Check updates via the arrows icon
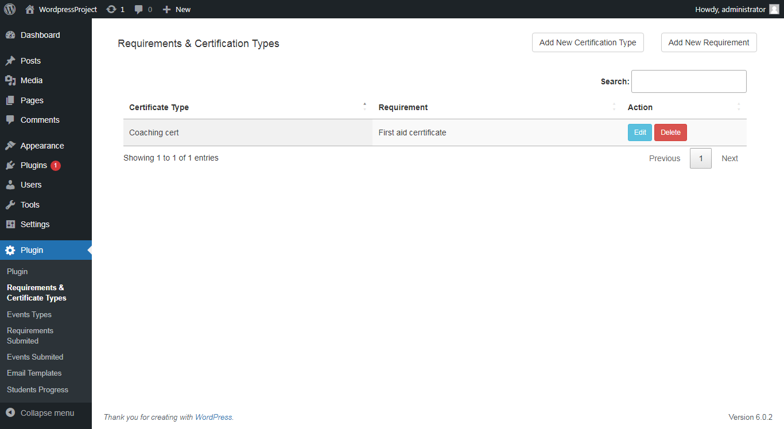Image resolution: width=784 pixels, height=429 pixels. coord(111,9)
